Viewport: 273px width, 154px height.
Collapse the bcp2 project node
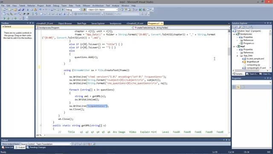(x=234, y=47)
